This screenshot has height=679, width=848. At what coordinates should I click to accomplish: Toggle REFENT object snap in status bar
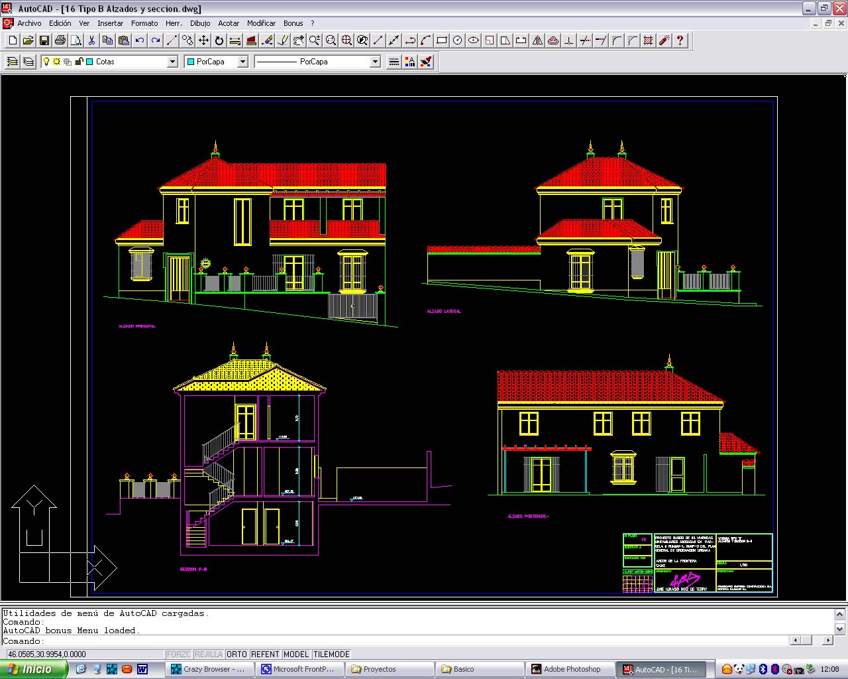click(265, 654)
